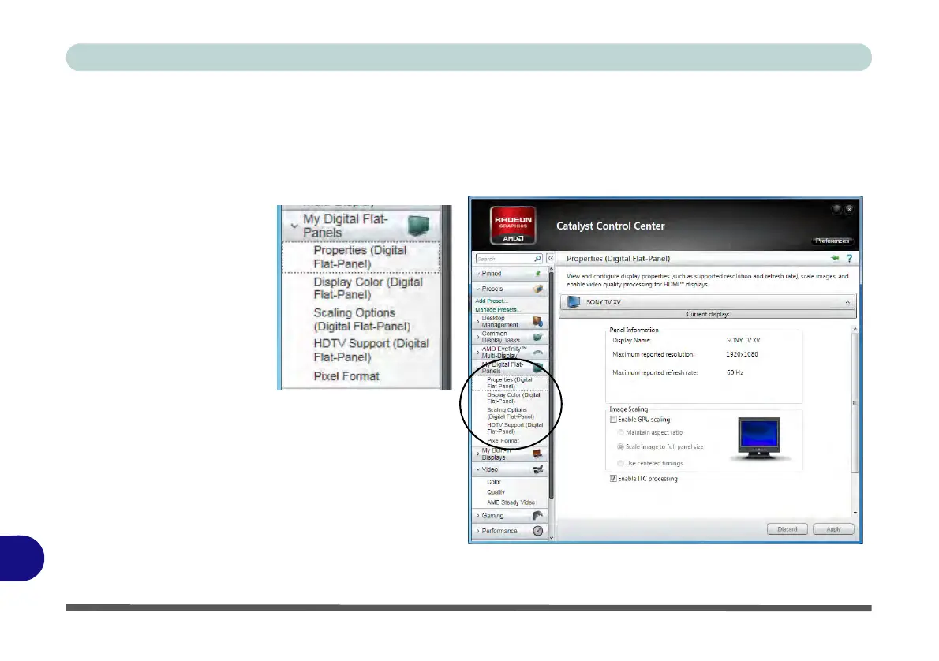Click the green pin icon on the Pinned row
939x661 pixels.
click(x=538, y=274)
